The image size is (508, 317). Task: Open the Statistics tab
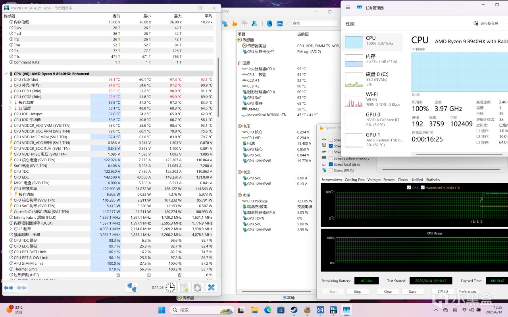(433, 180)
